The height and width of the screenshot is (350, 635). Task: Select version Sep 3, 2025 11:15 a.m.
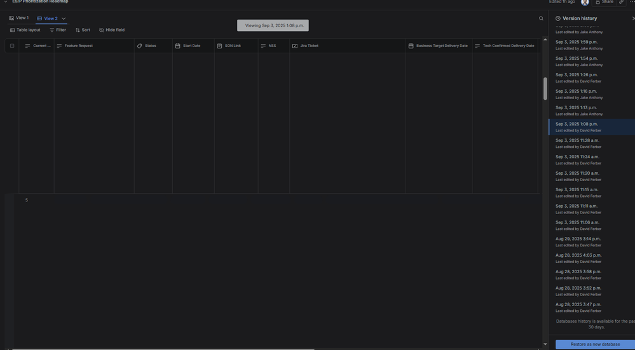592,192
